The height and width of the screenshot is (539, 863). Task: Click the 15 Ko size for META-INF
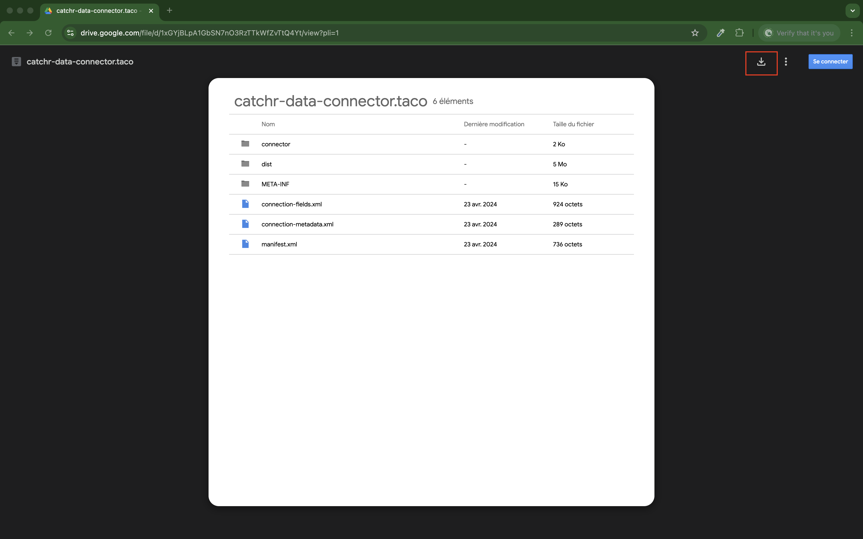560,184
